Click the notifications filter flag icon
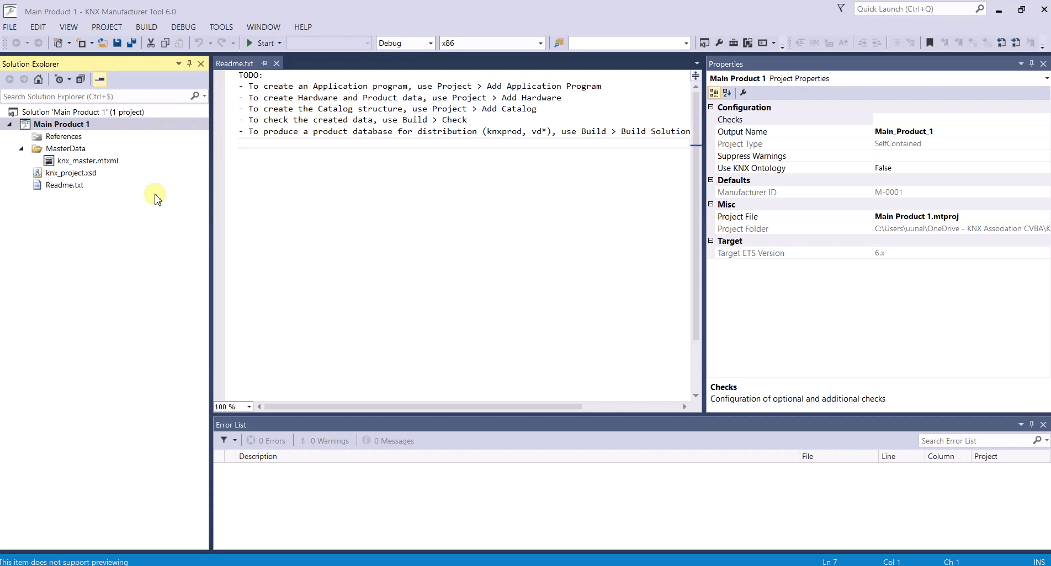Viewport: 1051px width, 566px height. click(841, 8)
